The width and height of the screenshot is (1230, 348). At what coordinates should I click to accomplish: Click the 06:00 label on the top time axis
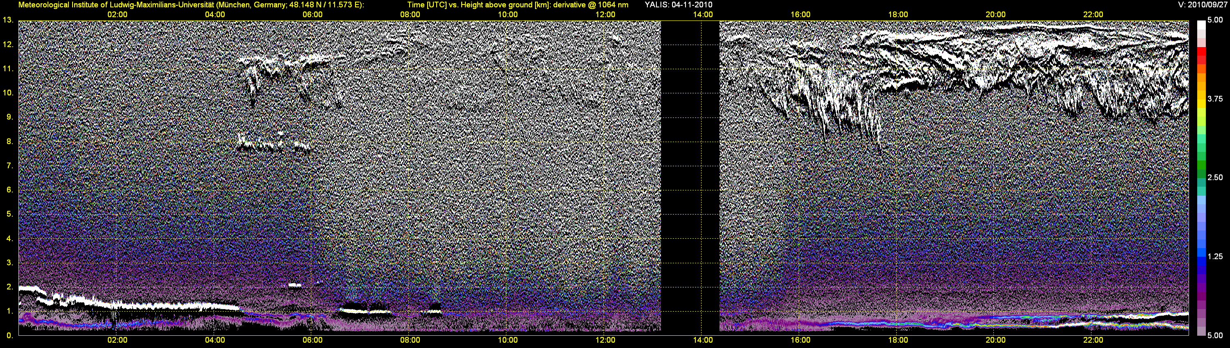coord(312,15)
